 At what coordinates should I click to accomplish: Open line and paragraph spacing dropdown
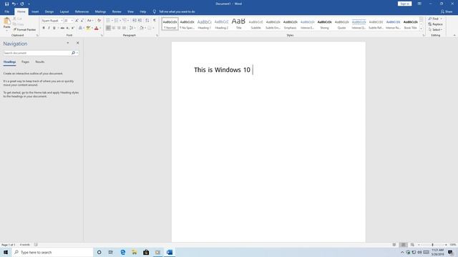(x=132, y=28)
